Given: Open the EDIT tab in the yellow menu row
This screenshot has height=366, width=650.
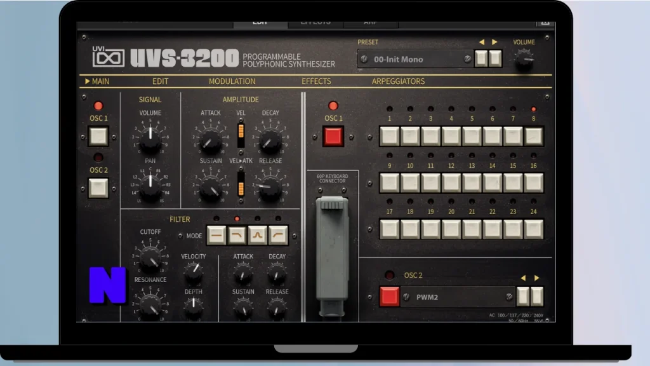Looking at the screenshot, I should click(x=161, y=81).
